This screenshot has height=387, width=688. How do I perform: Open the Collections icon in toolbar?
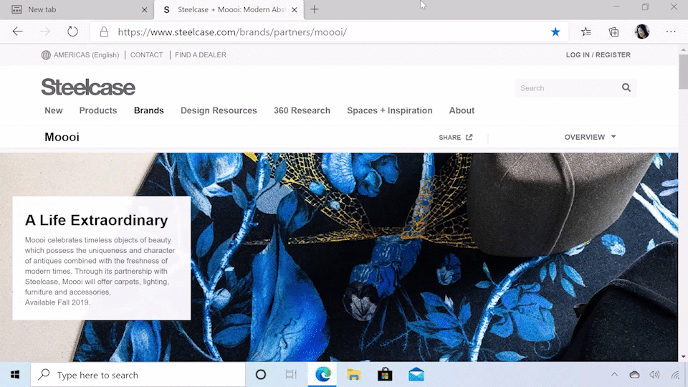(x=614, y=32)
